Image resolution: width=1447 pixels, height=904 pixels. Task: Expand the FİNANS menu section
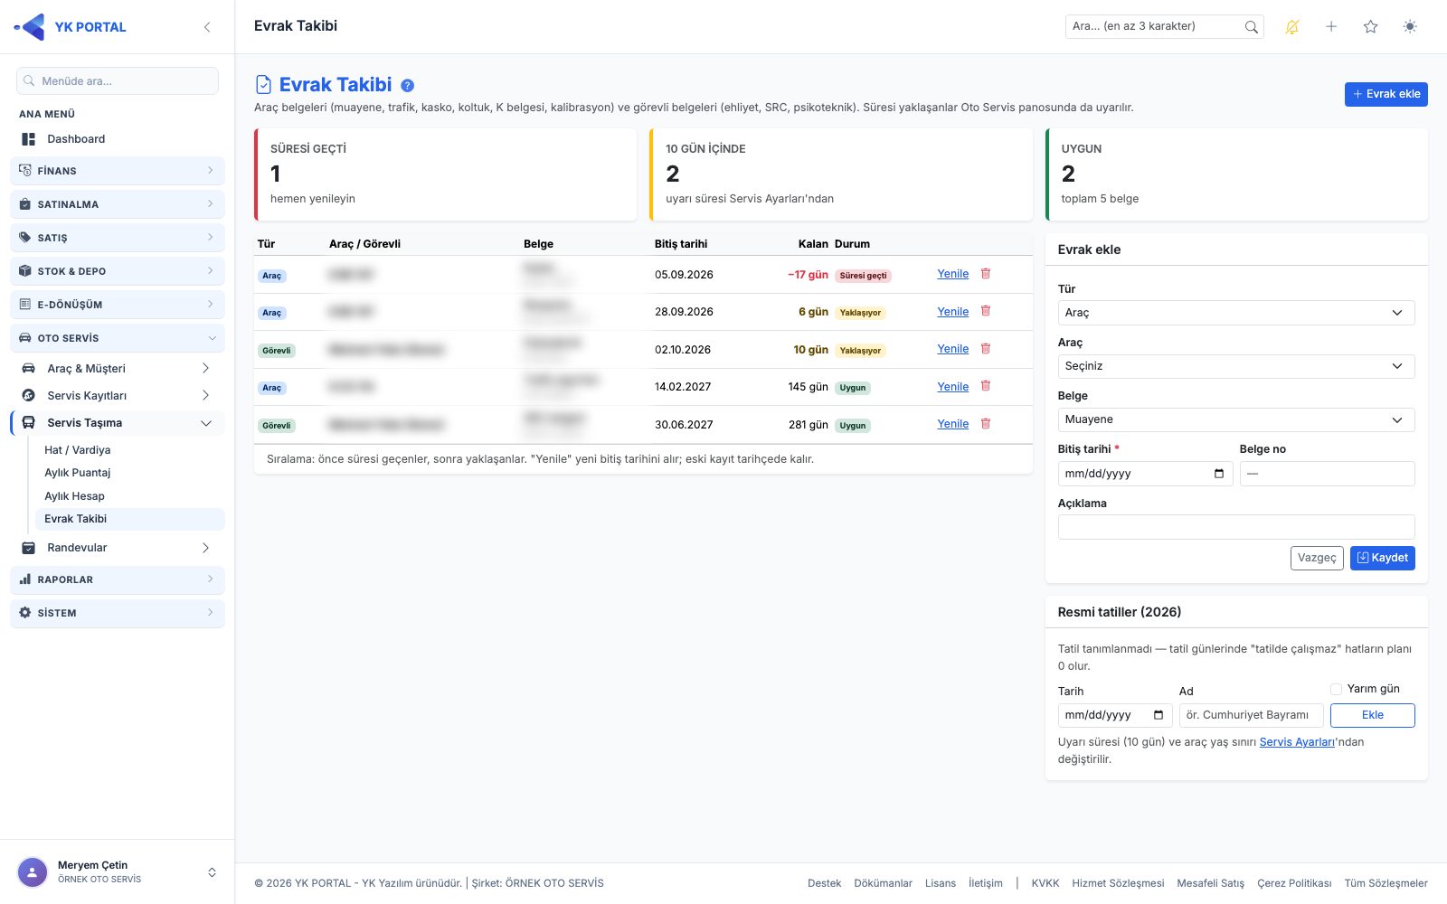[x=118, y=171]
